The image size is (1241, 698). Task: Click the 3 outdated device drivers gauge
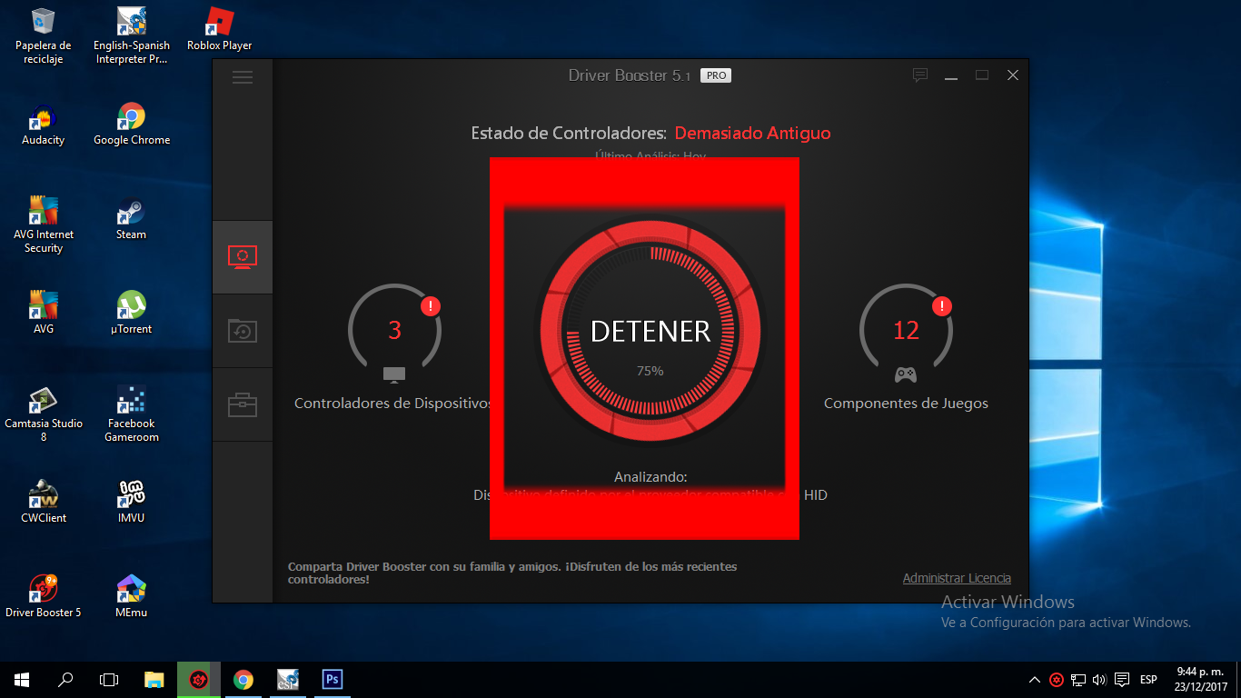click(394, 330)
